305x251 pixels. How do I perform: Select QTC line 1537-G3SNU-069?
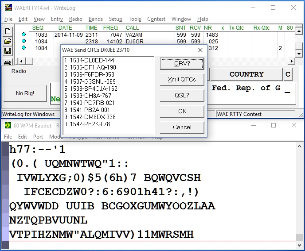90,81
